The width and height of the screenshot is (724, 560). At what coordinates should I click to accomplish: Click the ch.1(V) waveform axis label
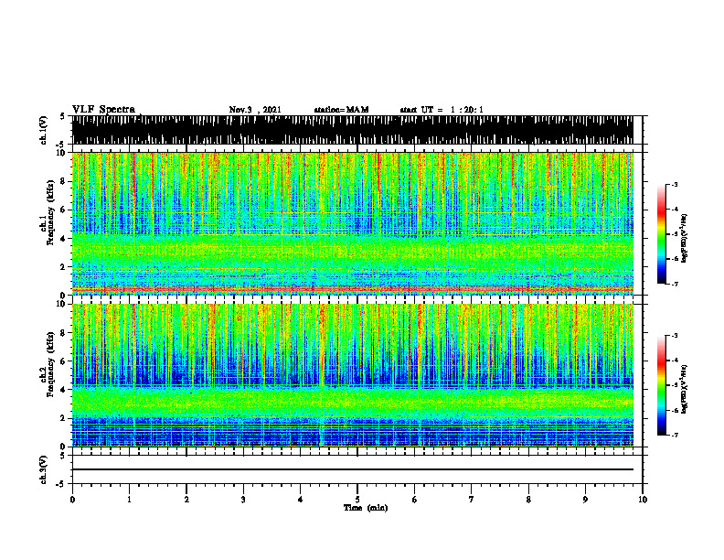44,130
